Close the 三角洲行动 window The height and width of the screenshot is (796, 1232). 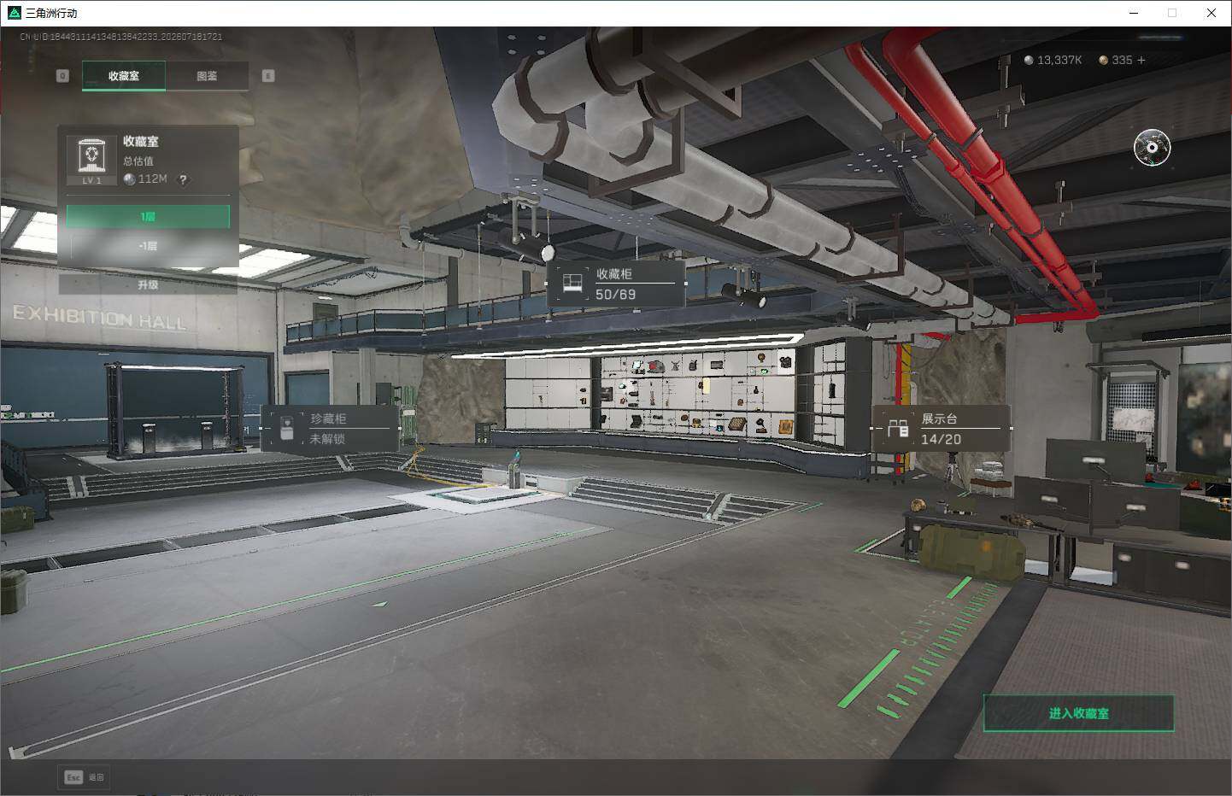pos(1211,13)
